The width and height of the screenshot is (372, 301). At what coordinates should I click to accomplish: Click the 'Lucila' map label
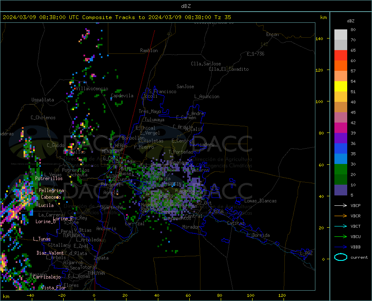point(46,205)
